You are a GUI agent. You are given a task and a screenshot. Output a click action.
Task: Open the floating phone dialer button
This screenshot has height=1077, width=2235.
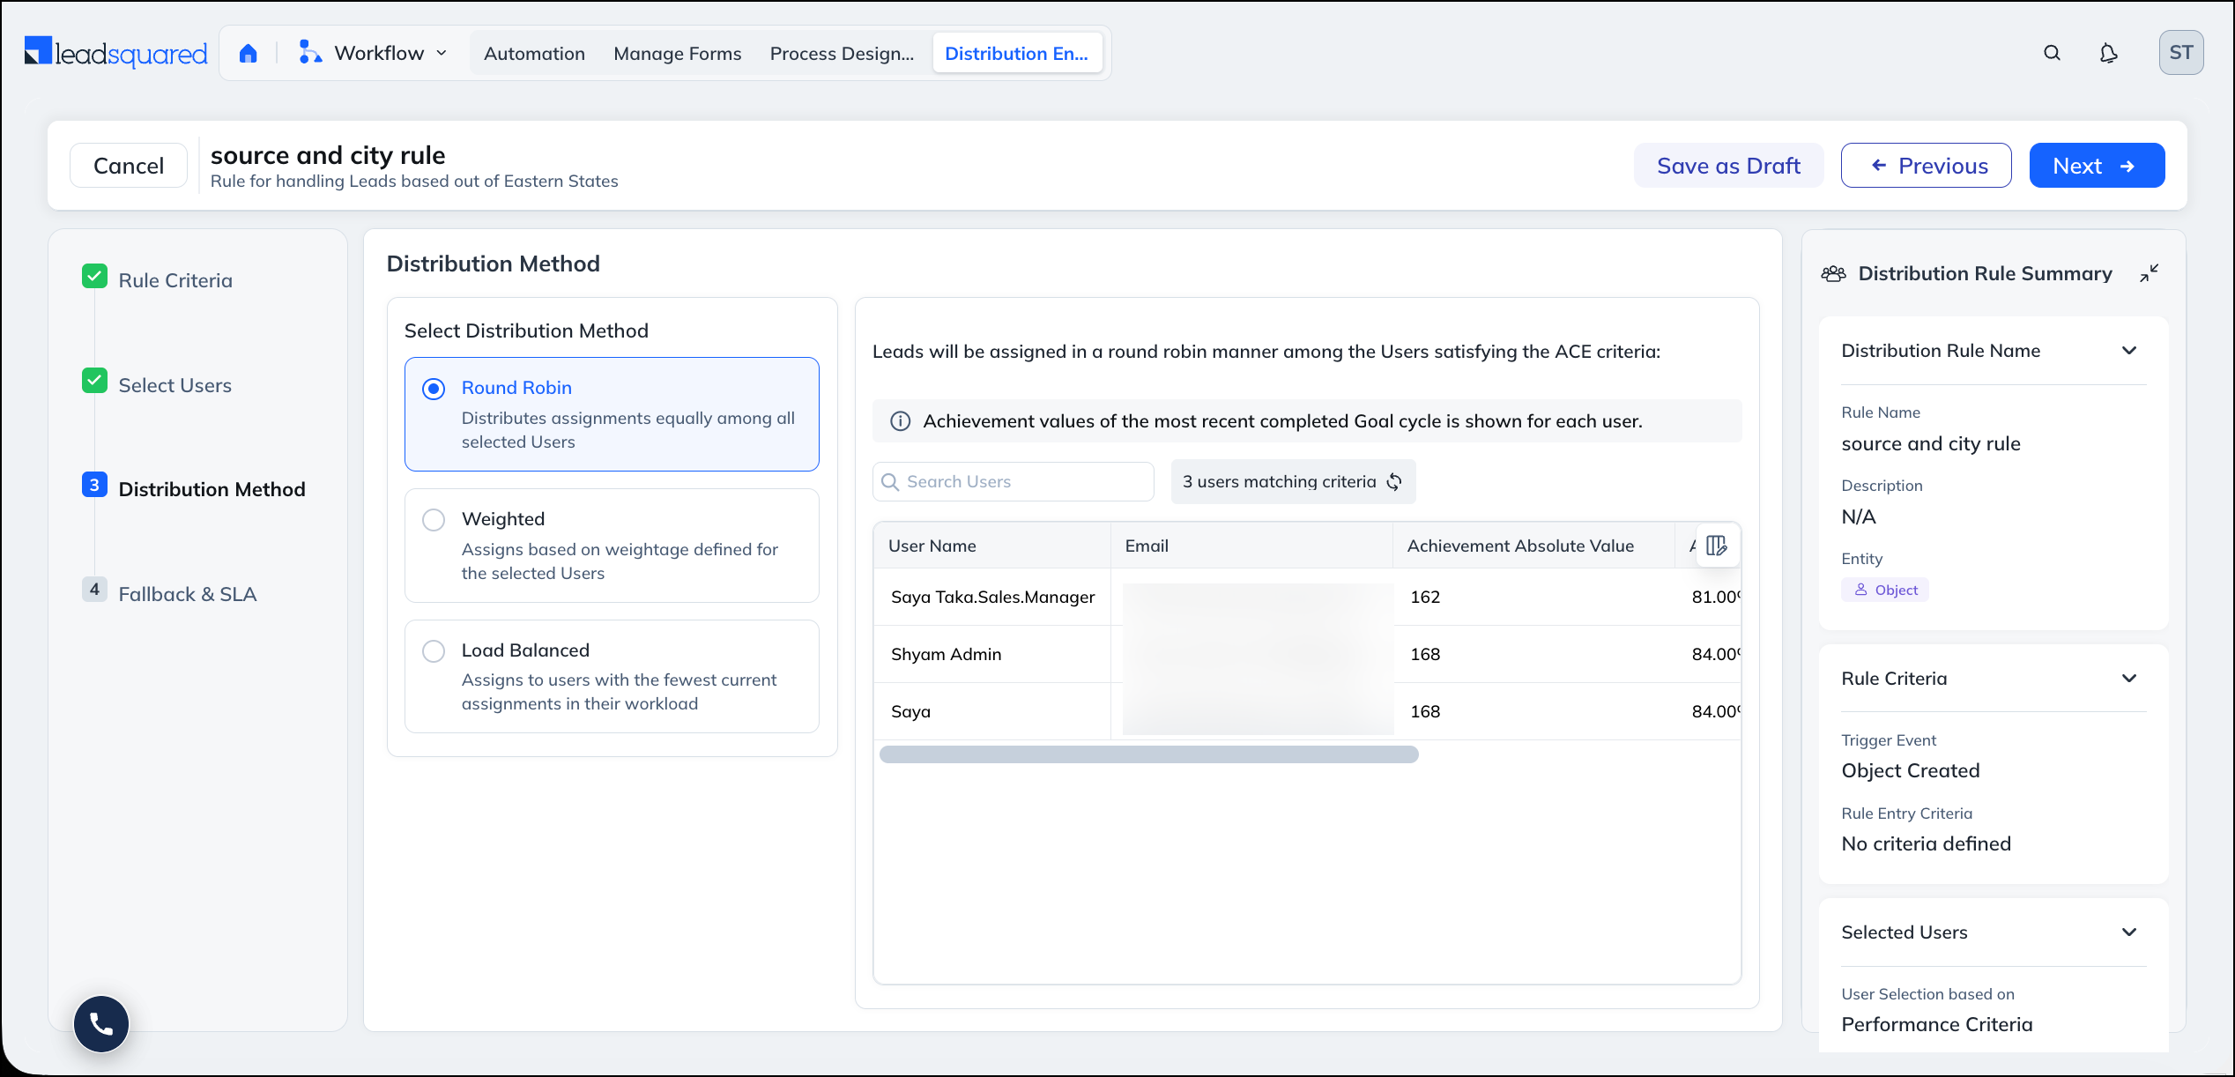[x=101, y=1023]
